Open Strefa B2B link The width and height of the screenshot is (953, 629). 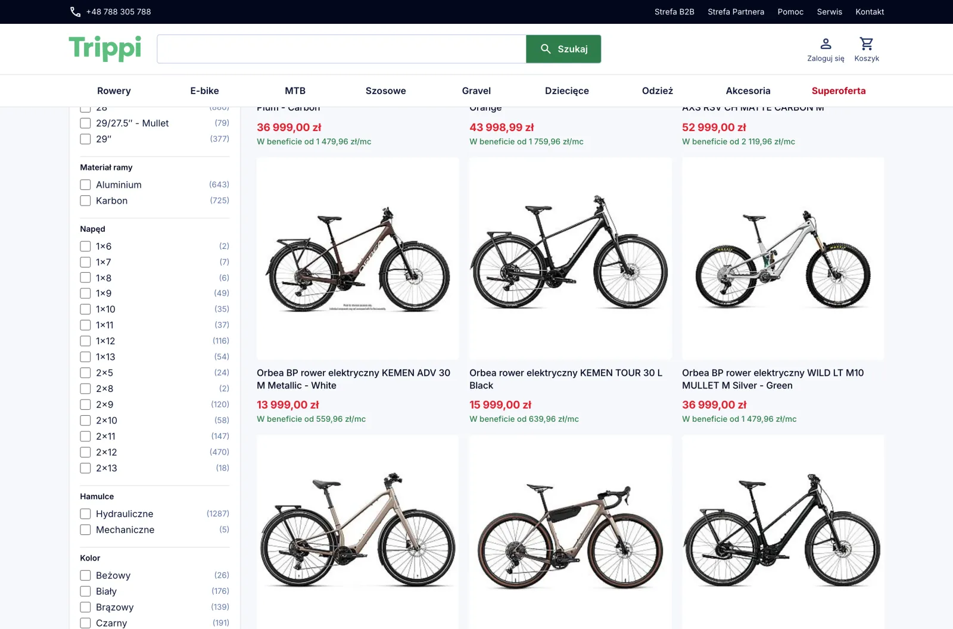674,12
